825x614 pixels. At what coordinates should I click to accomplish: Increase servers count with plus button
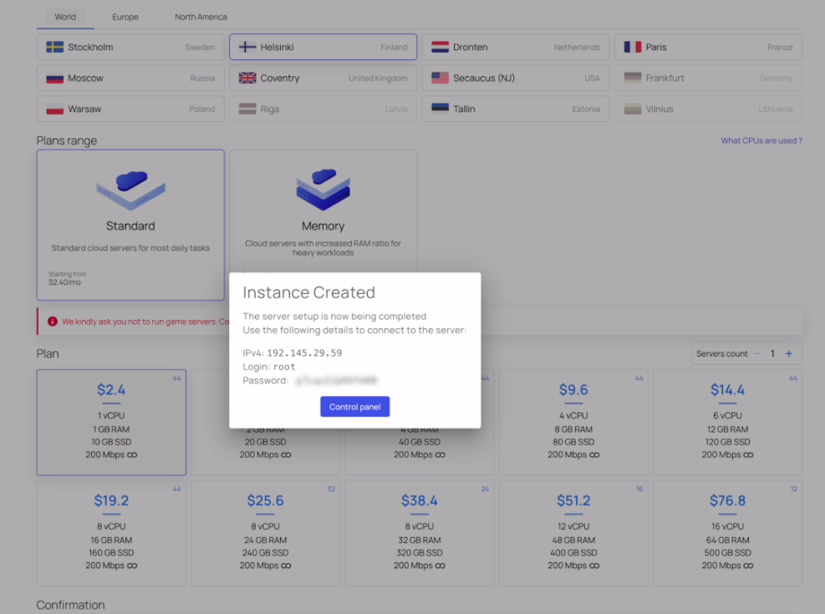pyautogui.click(x=788, y=353)
